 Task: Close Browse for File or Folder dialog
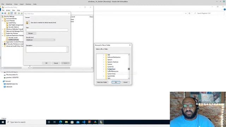[x=130, y=45]
